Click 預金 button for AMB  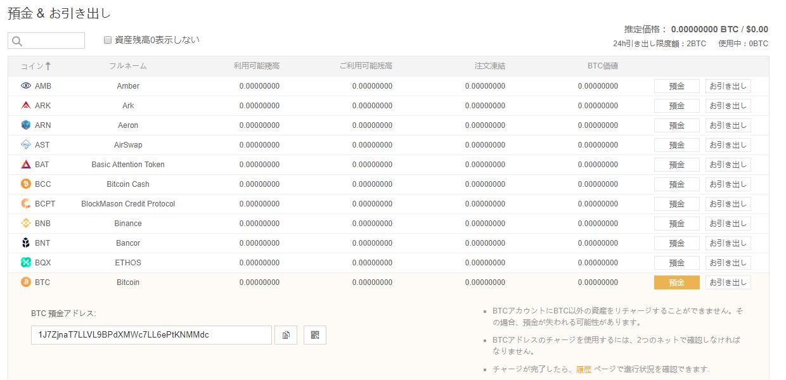[x=677, y=86]
